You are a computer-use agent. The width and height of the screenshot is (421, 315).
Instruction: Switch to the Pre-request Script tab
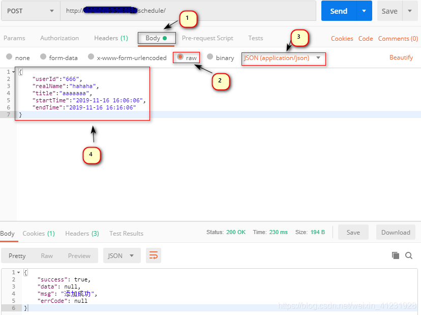[x=207, y=38]
